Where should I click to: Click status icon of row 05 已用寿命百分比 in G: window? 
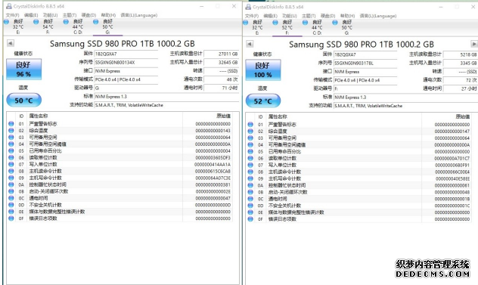tap(11, 150)
